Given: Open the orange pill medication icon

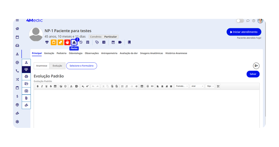Looking at the screenshot, I should [60, 42].
